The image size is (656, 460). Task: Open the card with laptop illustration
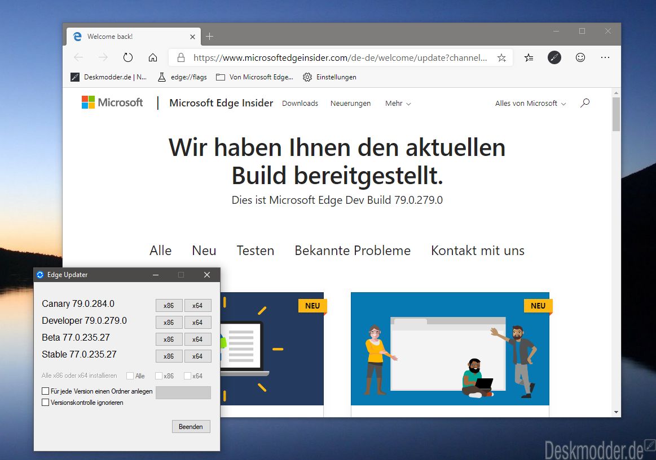(x=272, y=349)
